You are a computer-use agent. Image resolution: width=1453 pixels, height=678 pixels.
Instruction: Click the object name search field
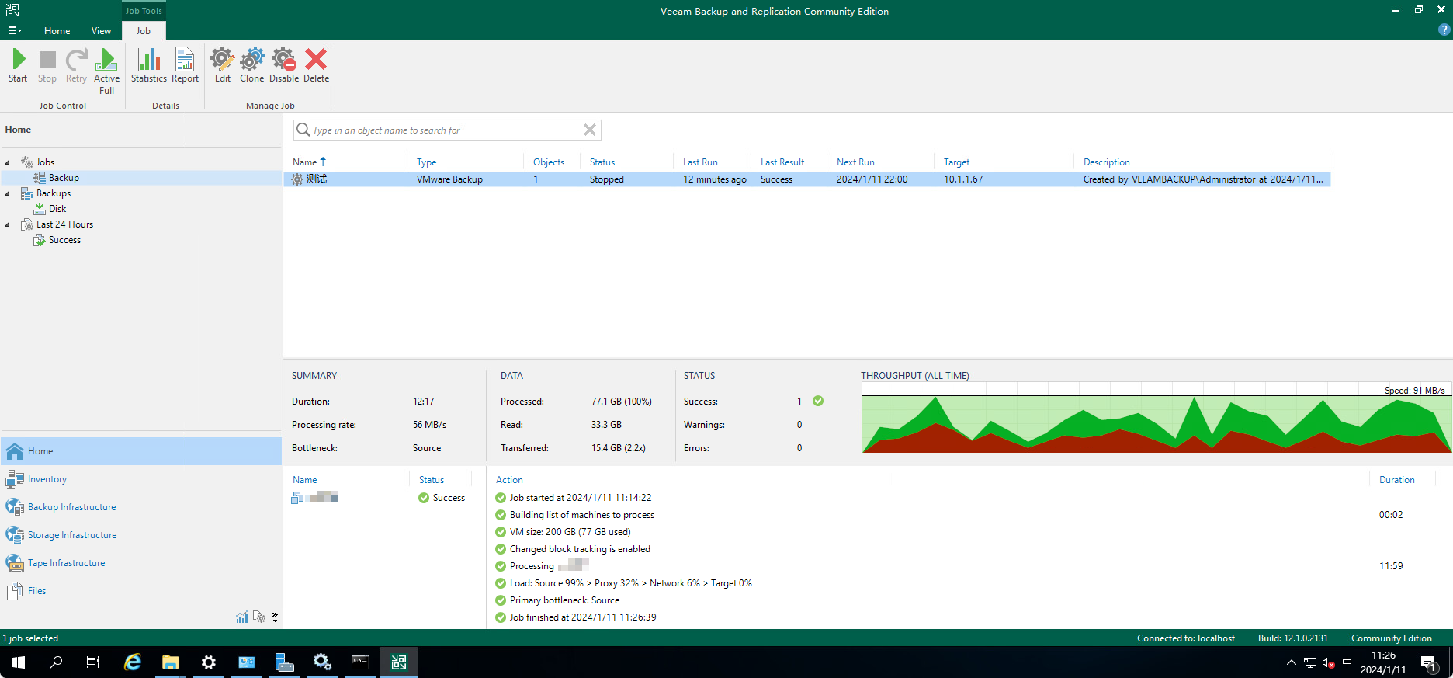(446, 130)
